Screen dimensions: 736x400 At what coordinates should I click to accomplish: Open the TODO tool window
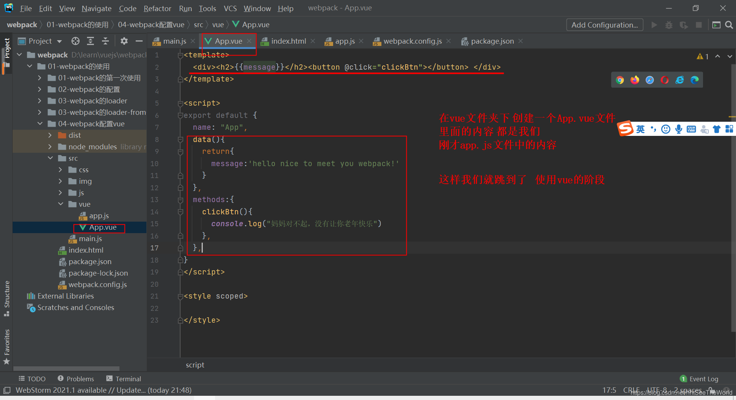(32, 379)
